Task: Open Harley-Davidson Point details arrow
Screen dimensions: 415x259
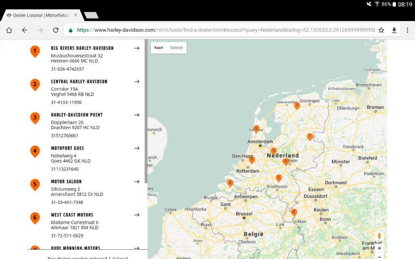Action: coord(137,115)
